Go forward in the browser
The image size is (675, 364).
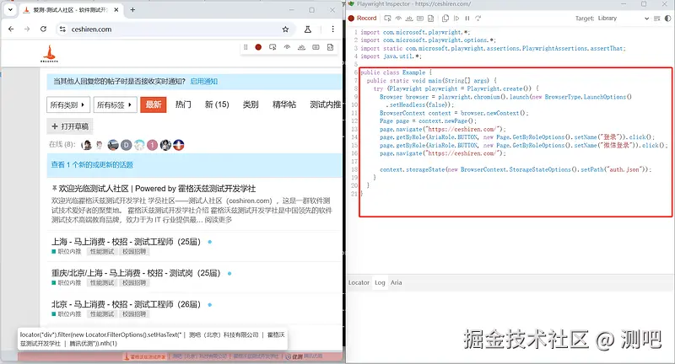coord(27,29)
